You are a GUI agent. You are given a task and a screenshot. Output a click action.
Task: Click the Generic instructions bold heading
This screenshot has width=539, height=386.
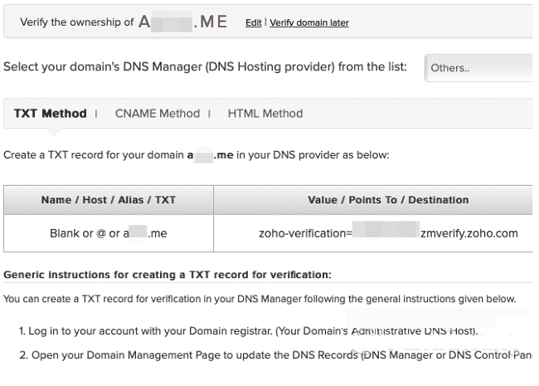[x=168, y=274]
